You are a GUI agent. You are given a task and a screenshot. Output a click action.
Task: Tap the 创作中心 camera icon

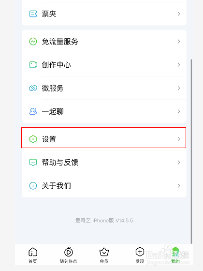tap(33, 65)
